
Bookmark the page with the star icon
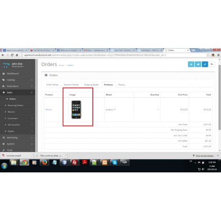208,55
